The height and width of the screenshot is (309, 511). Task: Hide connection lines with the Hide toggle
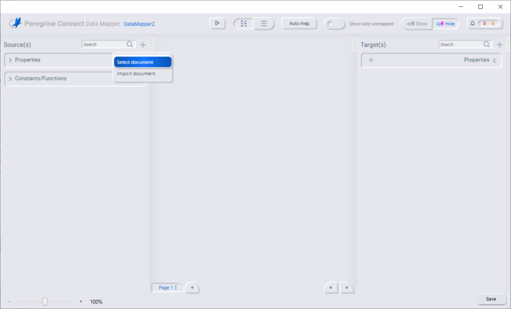tap(446, 23)
